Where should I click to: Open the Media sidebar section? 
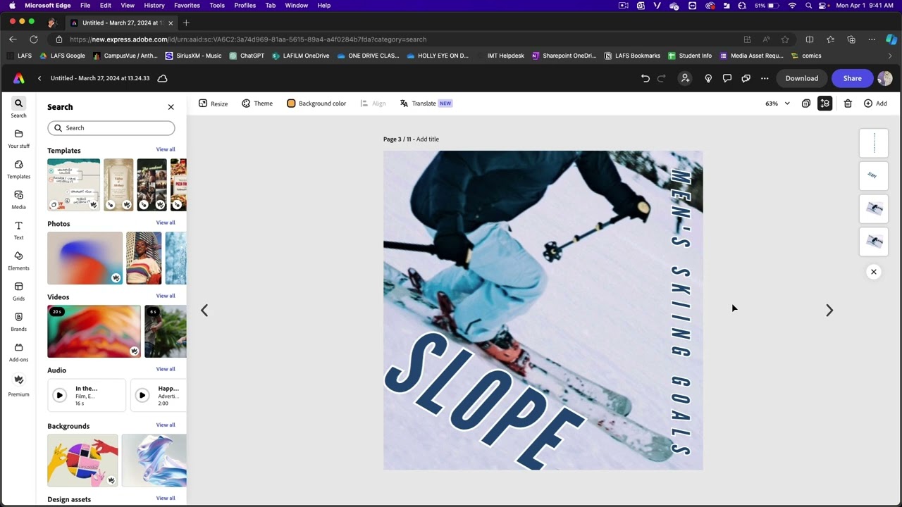(x=18, y=199)
